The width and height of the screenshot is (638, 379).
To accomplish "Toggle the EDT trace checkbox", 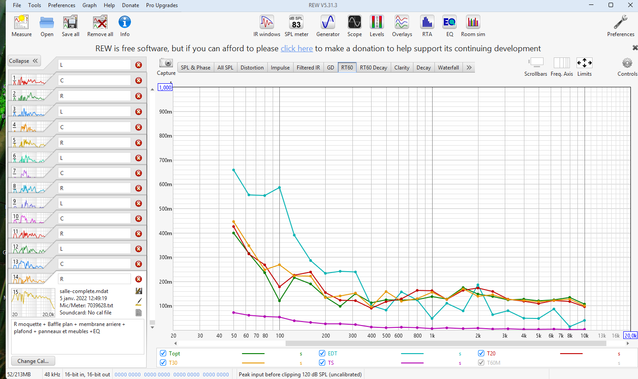I will coord(322,354).
